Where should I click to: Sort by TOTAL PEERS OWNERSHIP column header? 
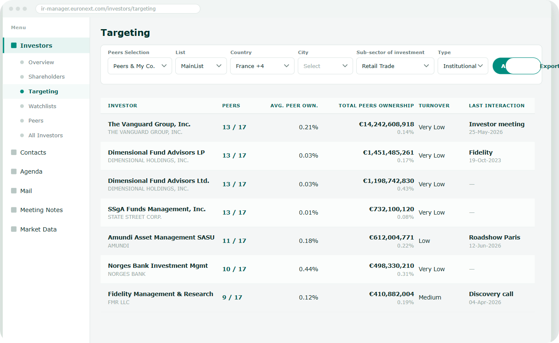376,106
